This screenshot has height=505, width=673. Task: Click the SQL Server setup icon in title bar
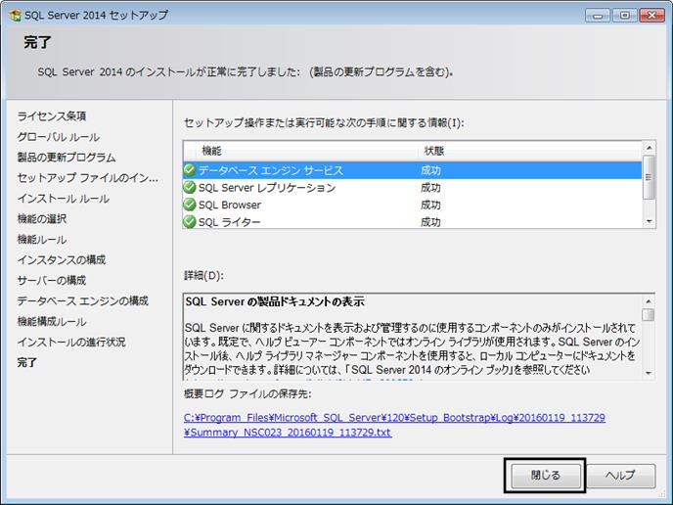coord(15,15)
